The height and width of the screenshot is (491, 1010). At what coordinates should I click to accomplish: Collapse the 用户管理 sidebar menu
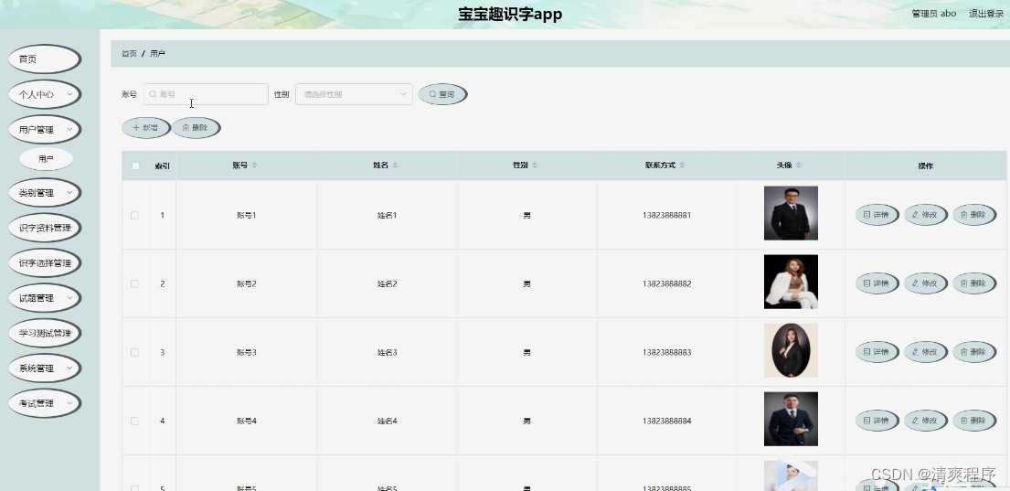click(45, 130)
